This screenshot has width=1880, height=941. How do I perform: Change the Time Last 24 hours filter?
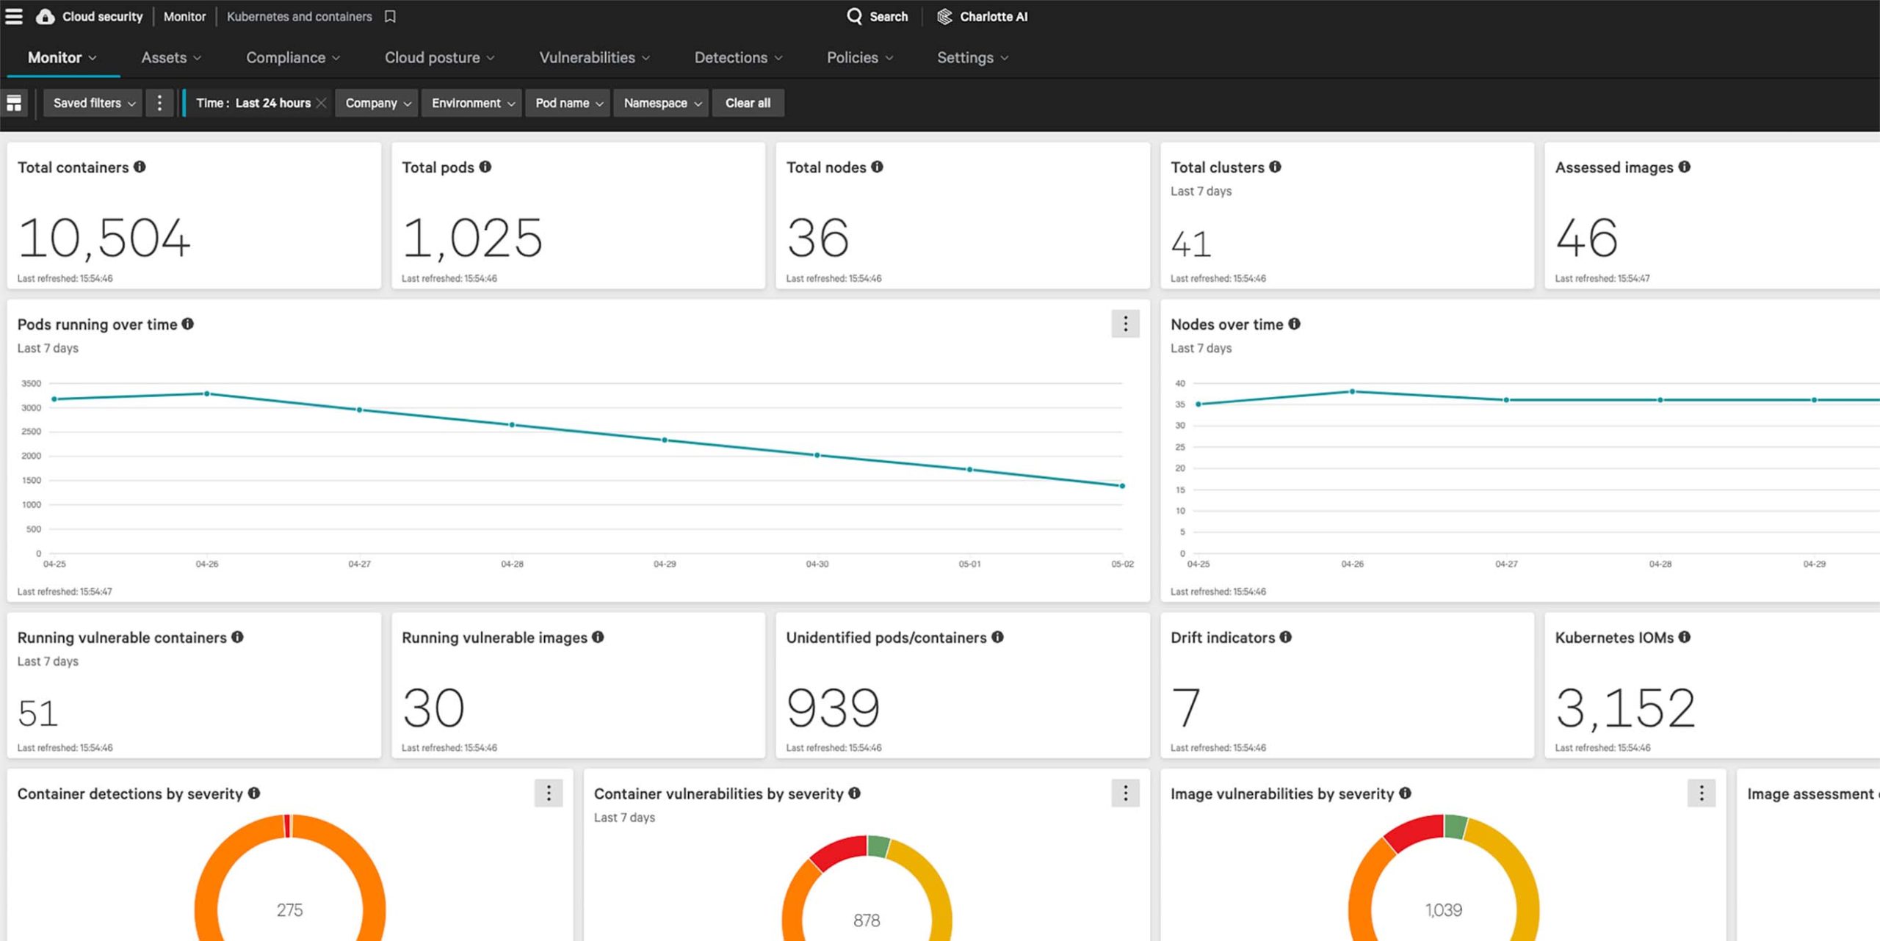point(253,103)
